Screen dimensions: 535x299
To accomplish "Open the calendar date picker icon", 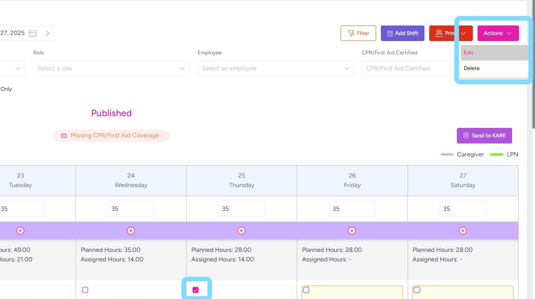I will pos(33,33).
